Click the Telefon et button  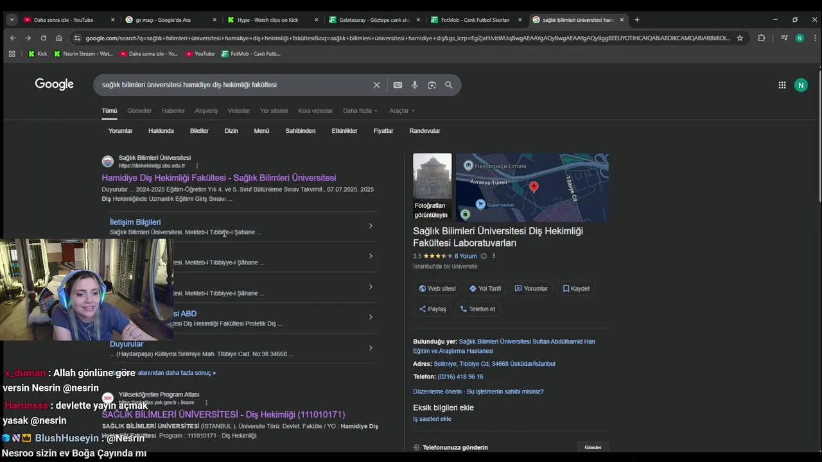[x=478, y=309]
